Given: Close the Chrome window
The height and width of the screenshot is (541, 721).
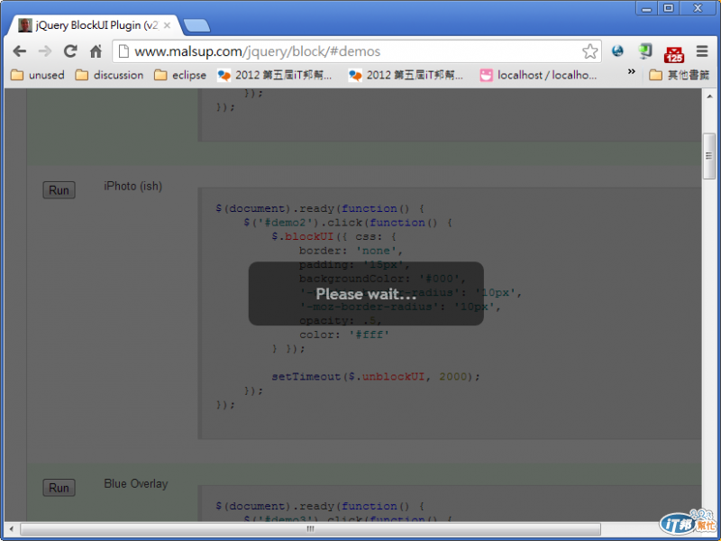Looking at the screenshot, I should [x=698, y=8].
